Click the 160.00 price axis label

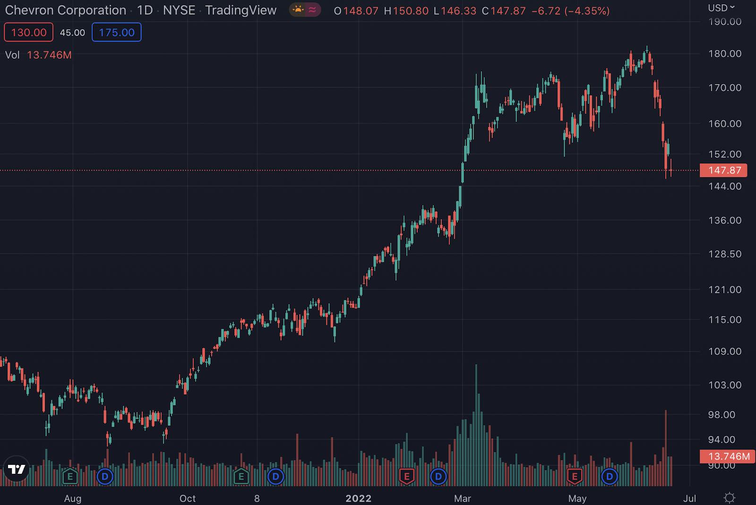pos(725,123)
